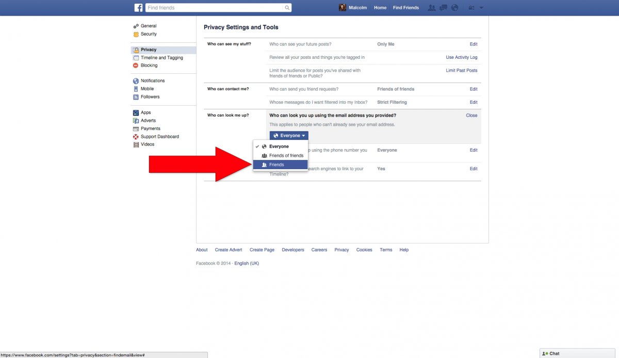Screen dimensions: 619x358
Task: Open Developers footer link
Action: coord(293,250)
